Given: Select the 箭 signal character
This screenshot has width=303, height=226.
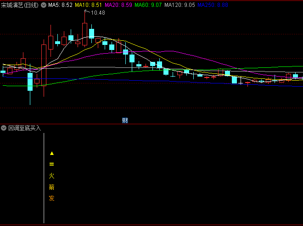Looking at the screenshot, I should pyautogui.click(x=52, y=187).
